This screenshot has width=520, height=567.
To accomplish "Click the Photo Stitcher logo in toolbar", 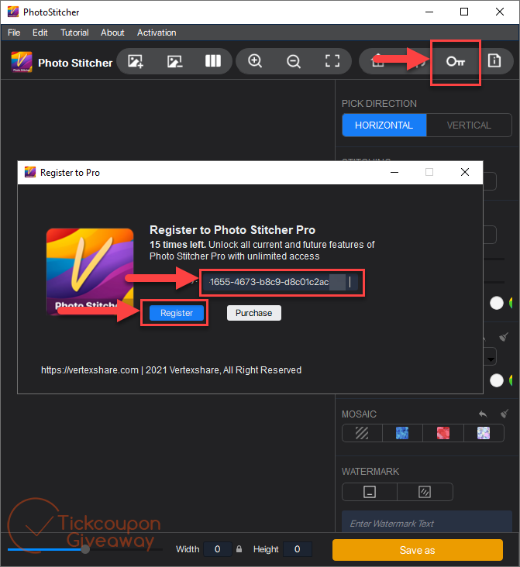I will click(22, 62).
